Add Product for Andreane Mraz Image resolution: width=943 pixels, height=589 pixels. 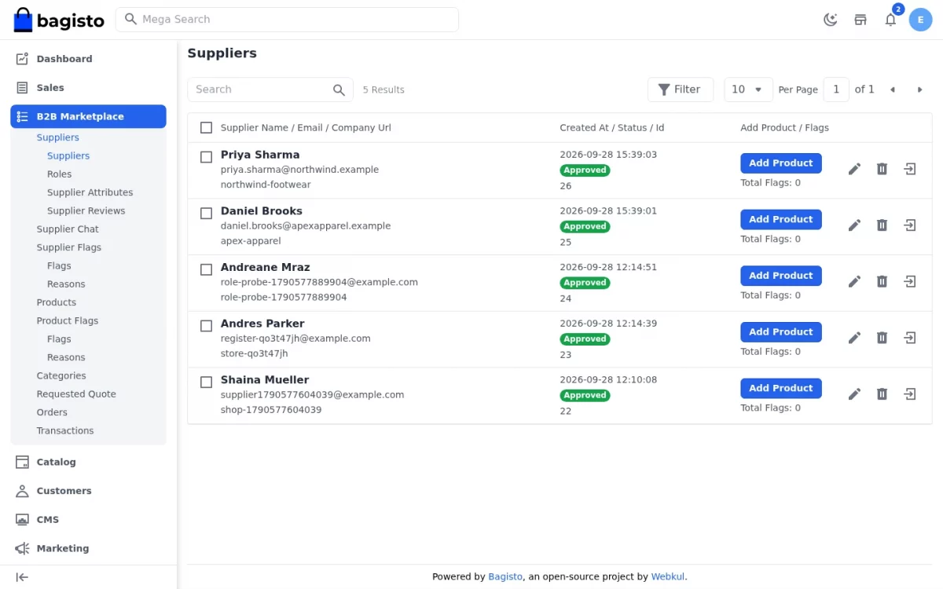(x=780, y=276)
